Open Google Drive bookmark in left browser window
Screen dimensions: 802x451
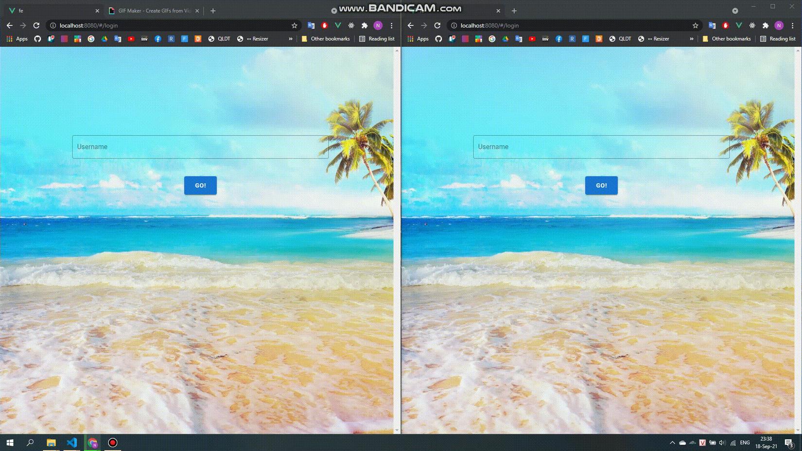[x=105, y=39]
